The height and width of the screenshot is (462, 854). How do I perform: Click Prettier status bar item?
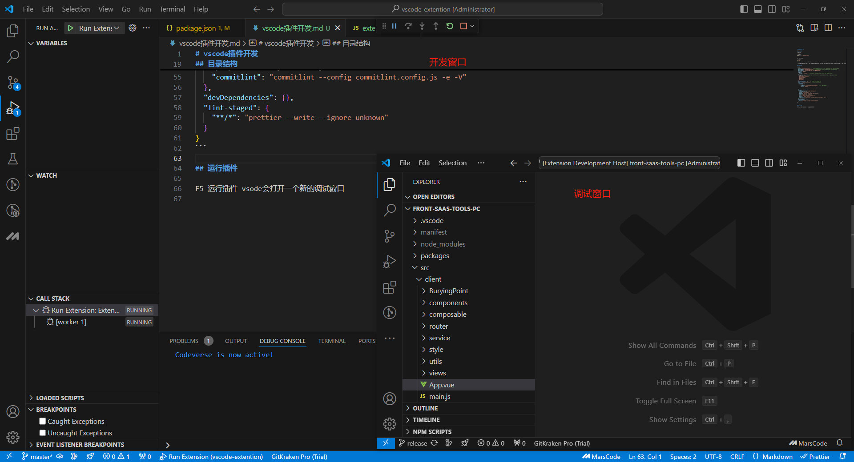click(815, 457)
